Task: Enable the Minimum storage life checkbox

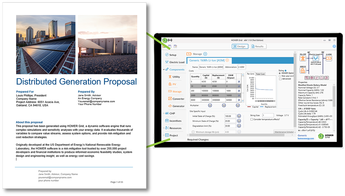Action: coord(193,132)
